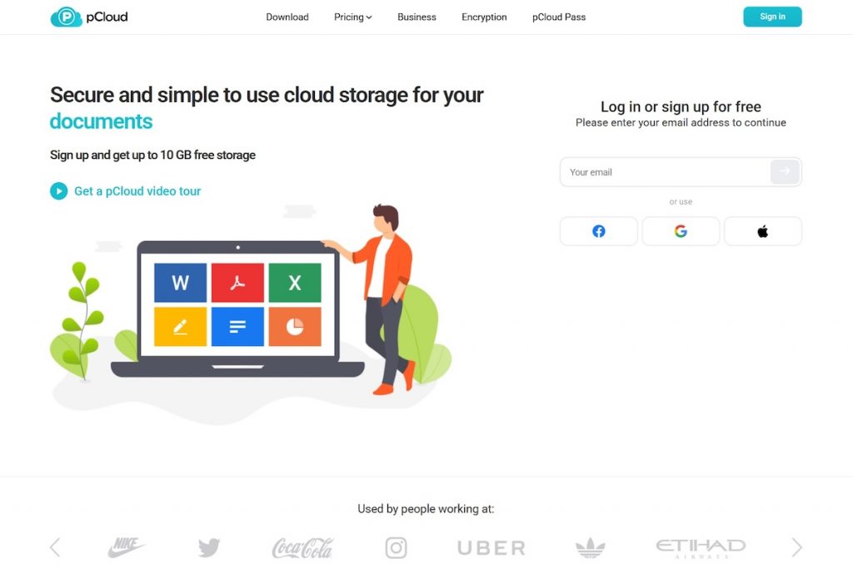Click the Nike logo in carousel
The height and width of the screenshot is (583, 853).
(x=126, y=547)
